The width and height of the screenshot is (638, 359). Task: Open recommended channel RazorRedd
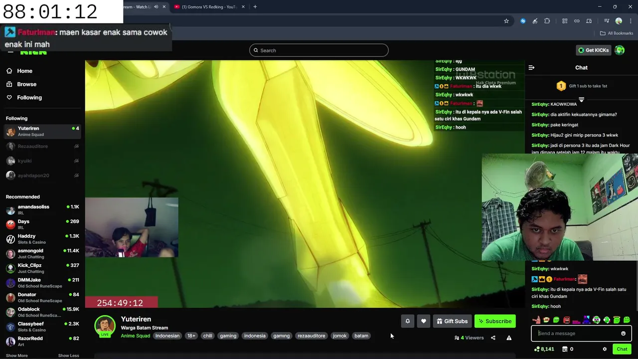[x=42, y=341]
